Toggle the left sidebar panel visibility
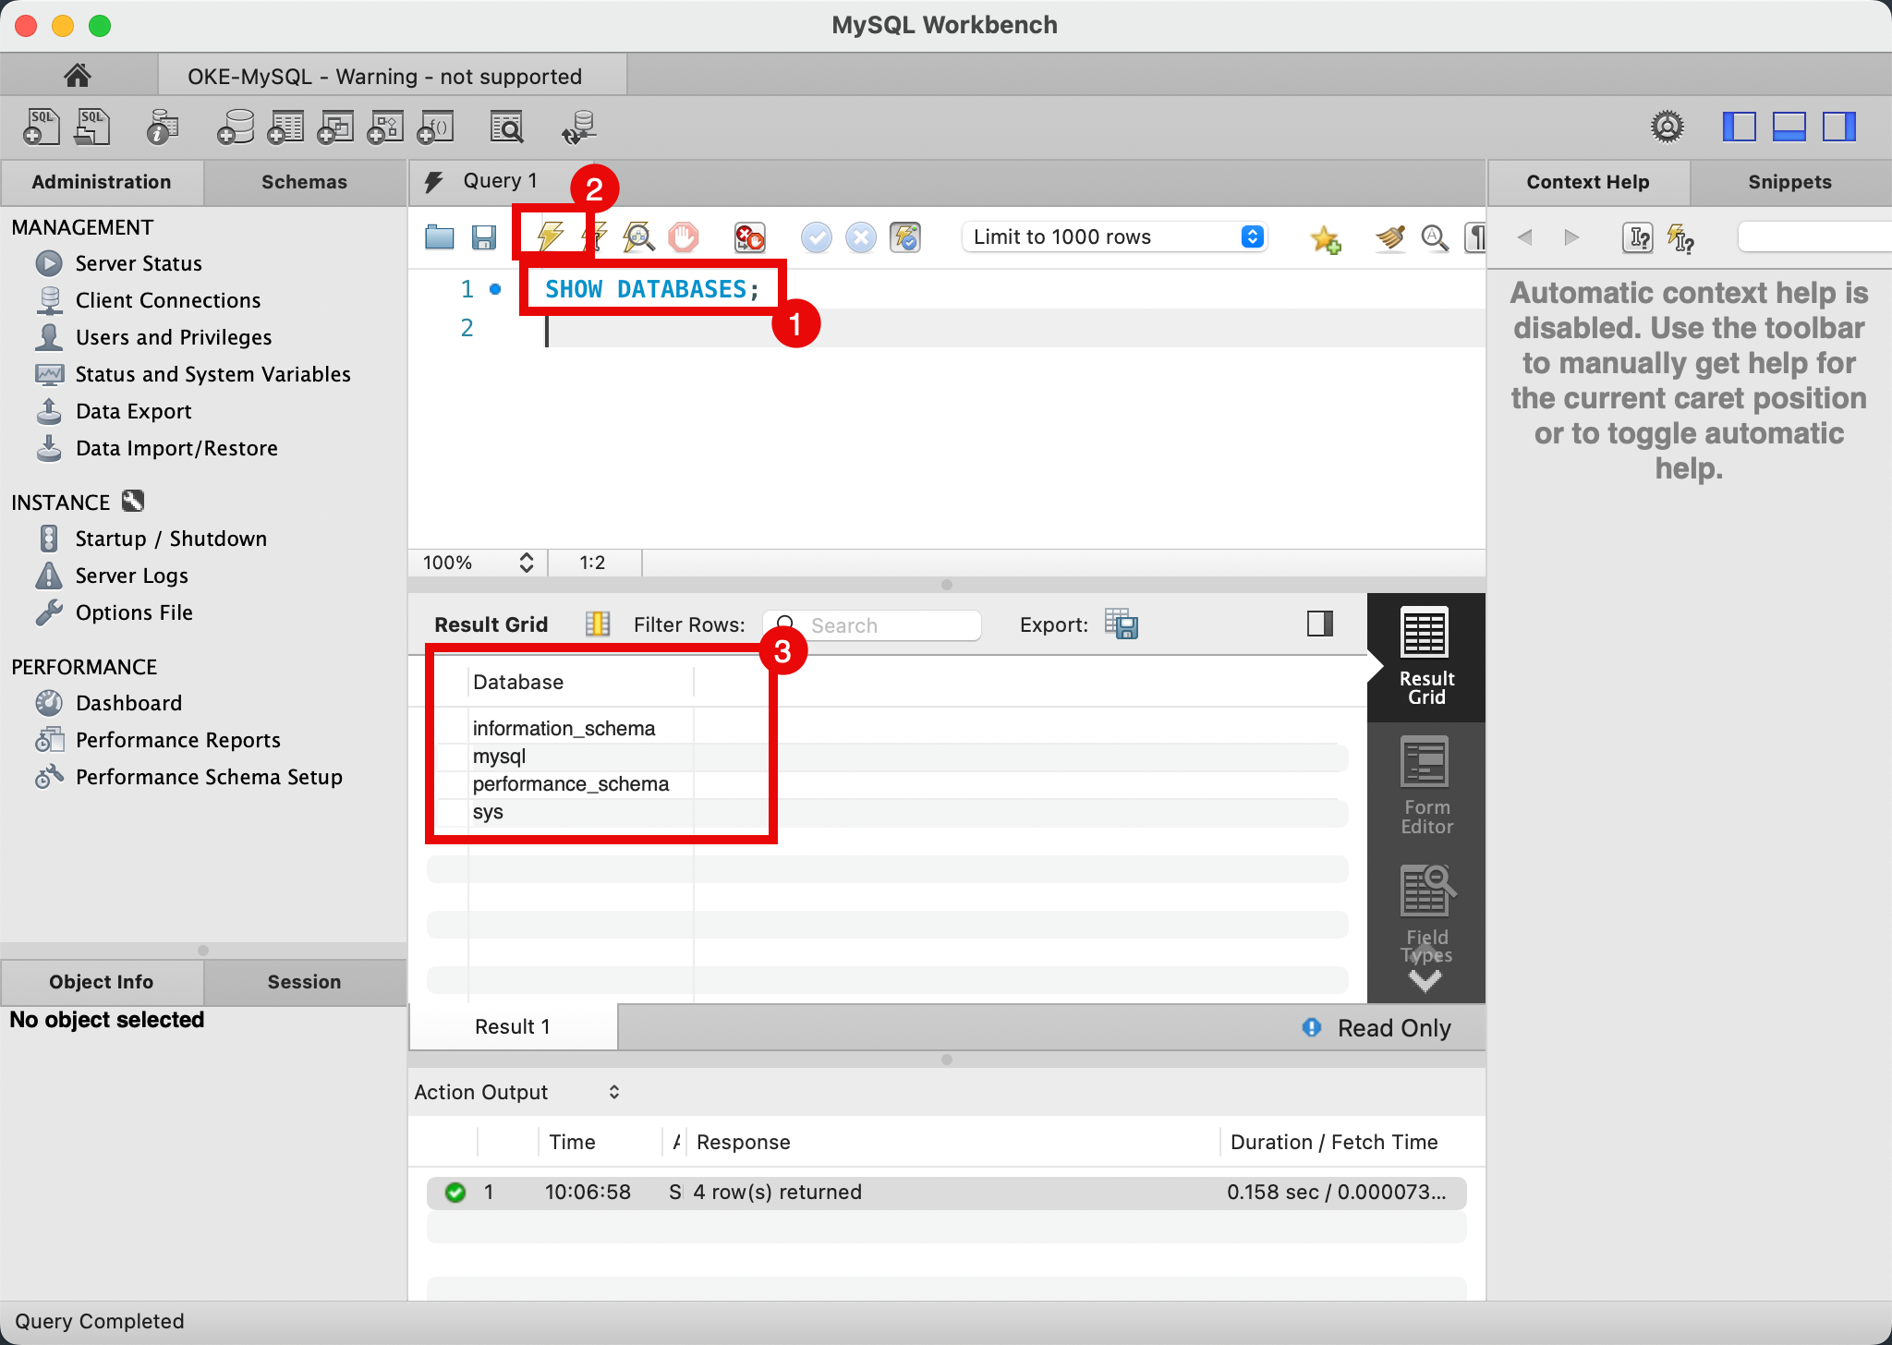Viewport: 1892px width, 1345px height. coord(1739,127)
